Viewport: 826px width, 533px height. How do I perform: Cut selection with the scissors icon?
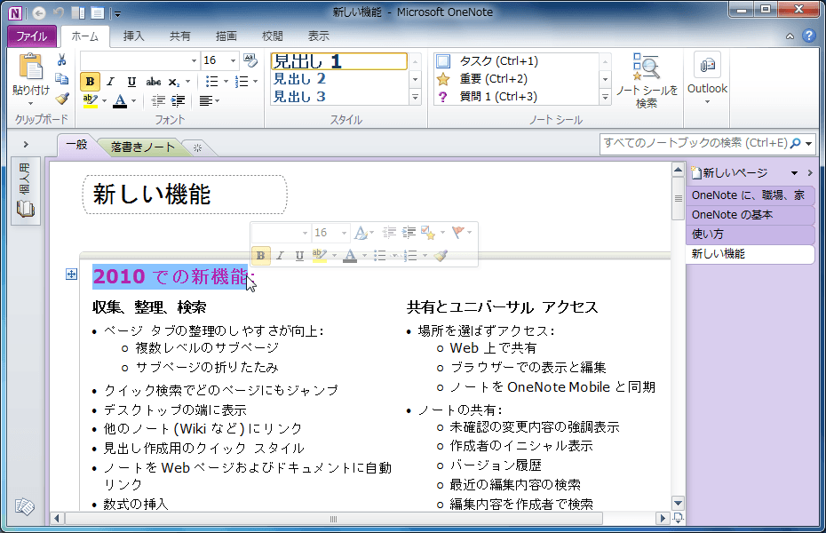tap(61, 60)
